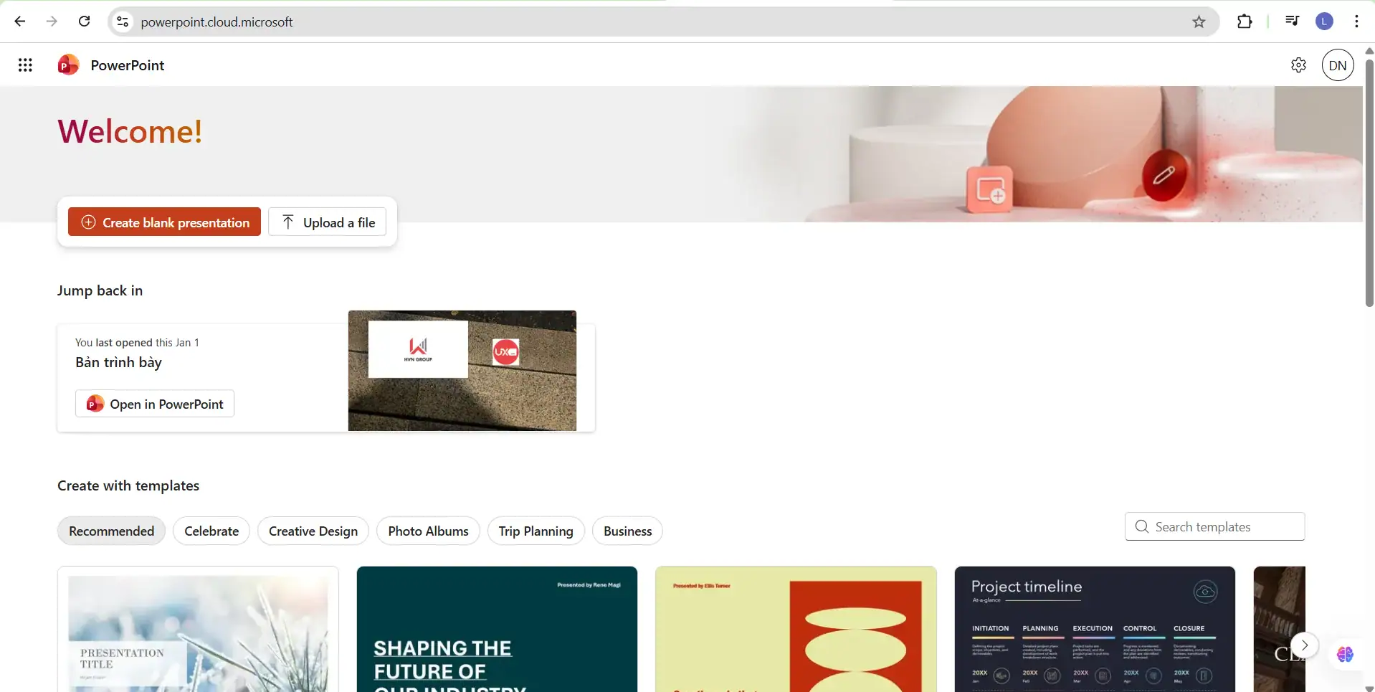The height and width of the screenshot is (692, 1375).
Task: Show the Business templates
Action: click(627, 531)
